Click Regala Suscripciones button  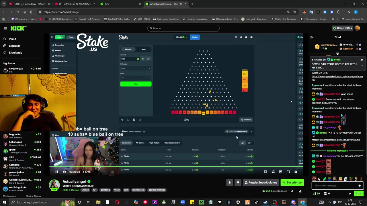[x=261, y=183]
